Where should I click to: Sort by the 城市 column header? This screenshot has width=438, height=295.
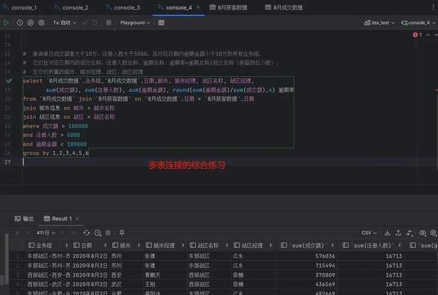pyautogui.click(x=125, y=245)
